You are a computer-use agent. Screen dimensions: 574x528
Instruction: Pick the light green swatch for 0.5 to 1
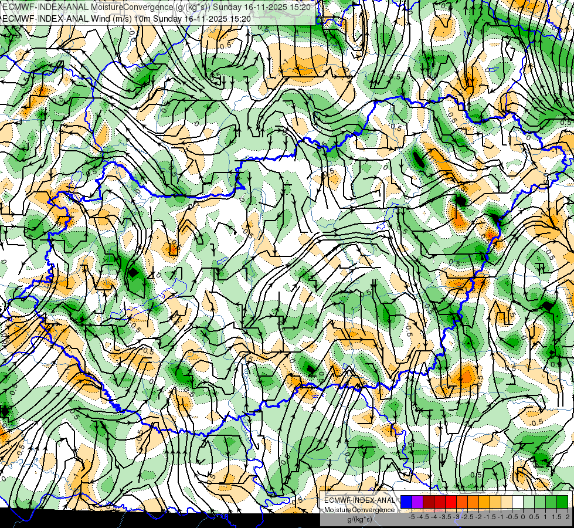[x=540, y=502]
